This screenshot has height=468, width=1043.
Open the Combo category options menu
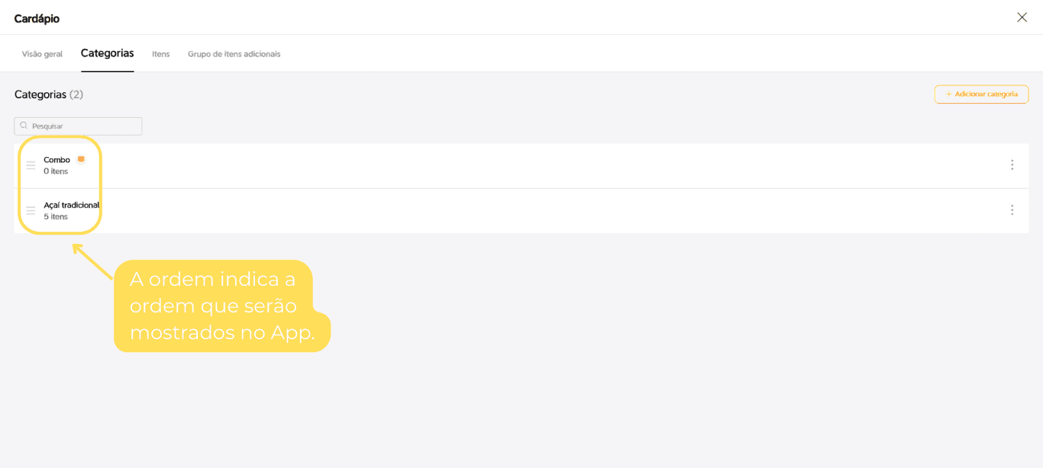1012,165
